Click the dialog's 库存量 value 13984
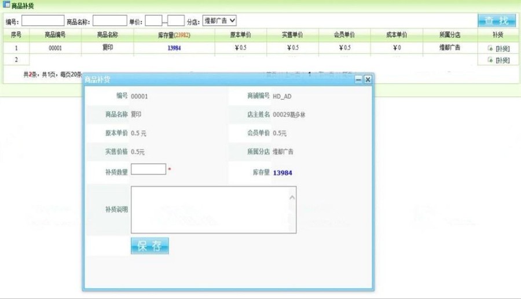The width and height of the screenshot is (521, 299). coord(282,173)
